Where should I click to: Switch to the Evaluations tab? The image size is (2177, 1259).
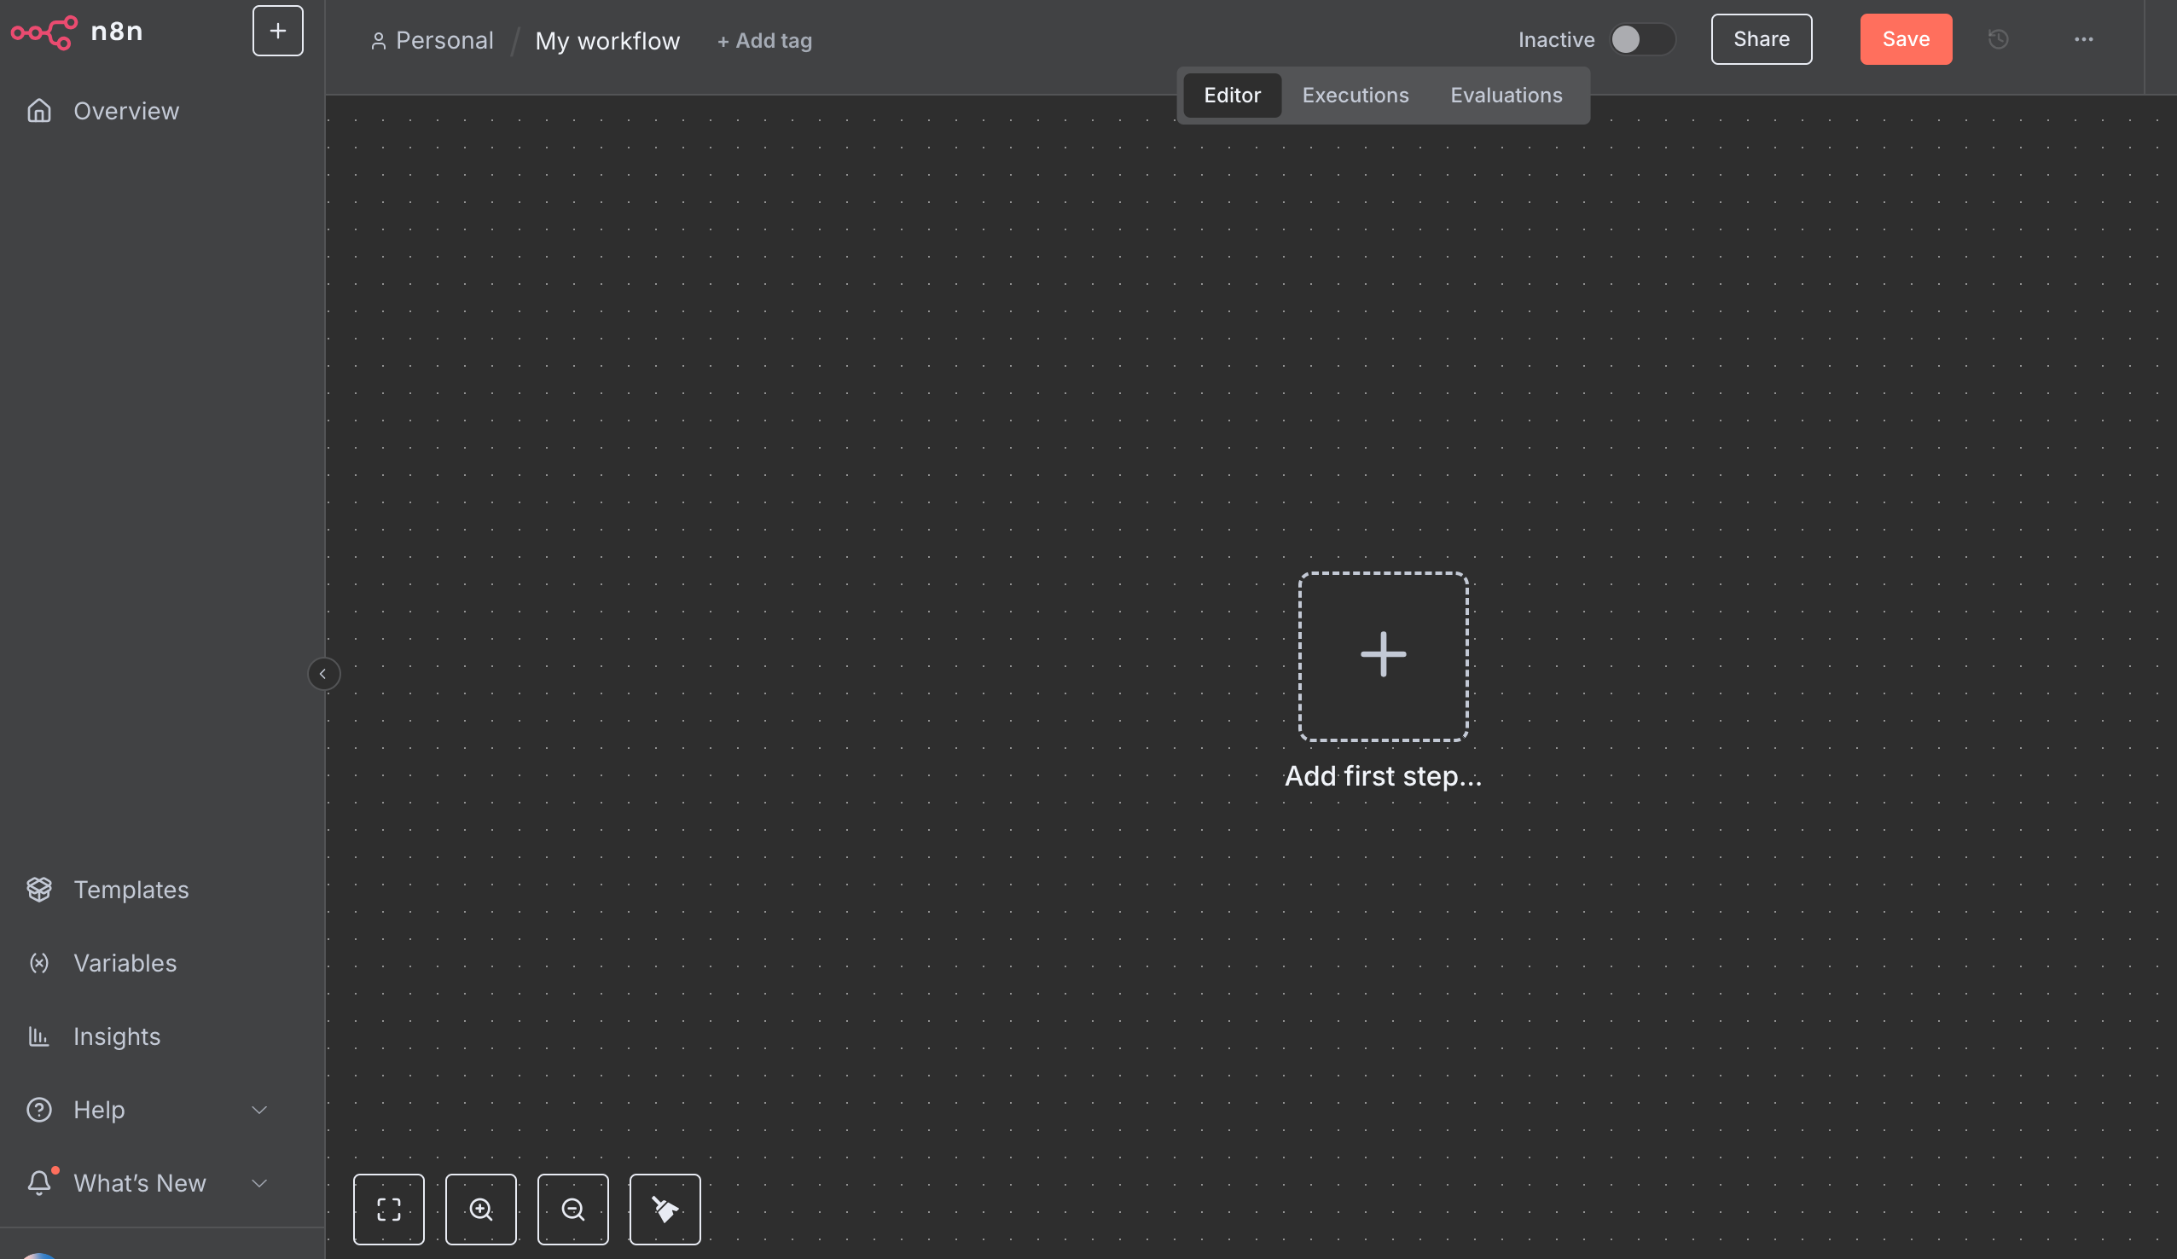[1506, 95]
